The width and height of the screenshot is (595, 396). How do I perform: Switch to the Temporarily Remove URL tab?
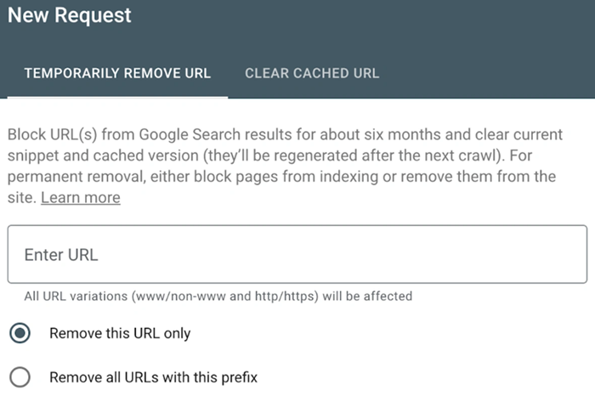[117, 73]
